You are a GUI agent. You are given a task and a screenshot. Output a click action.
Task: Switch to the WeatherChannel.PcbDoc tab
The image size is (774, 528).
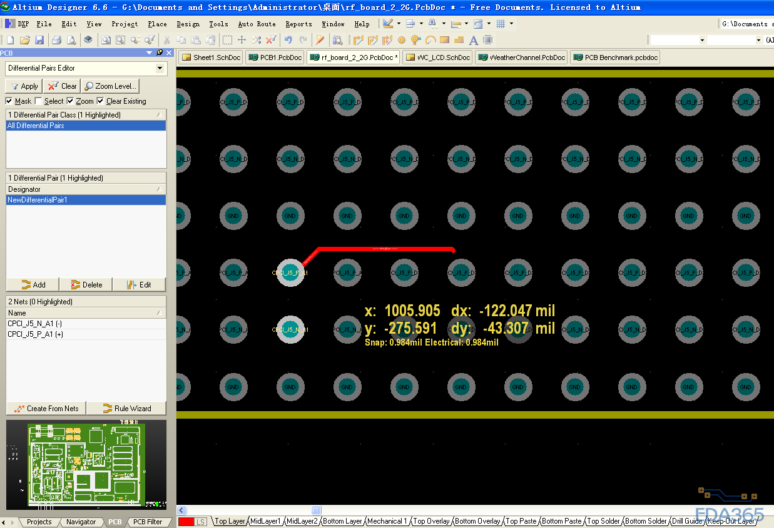click(522, 57)
